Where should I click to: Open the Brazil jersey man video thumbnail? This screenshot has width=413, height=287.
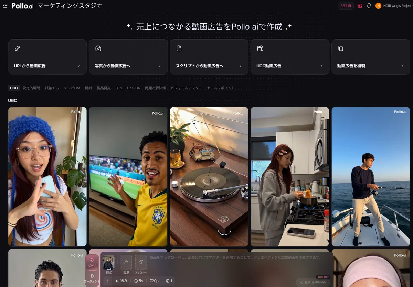pos(128,177)
